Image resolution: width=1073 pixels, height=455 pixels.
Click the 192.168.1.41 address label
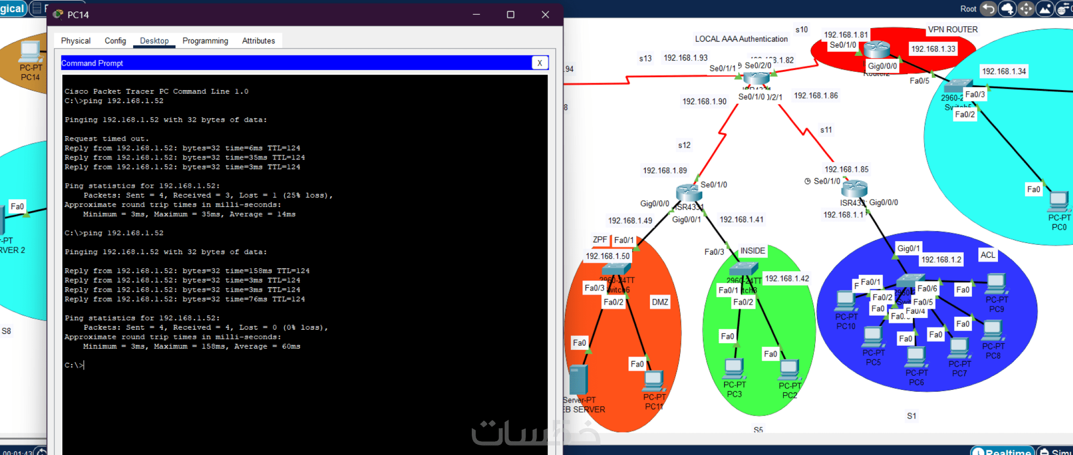[741, 220]
